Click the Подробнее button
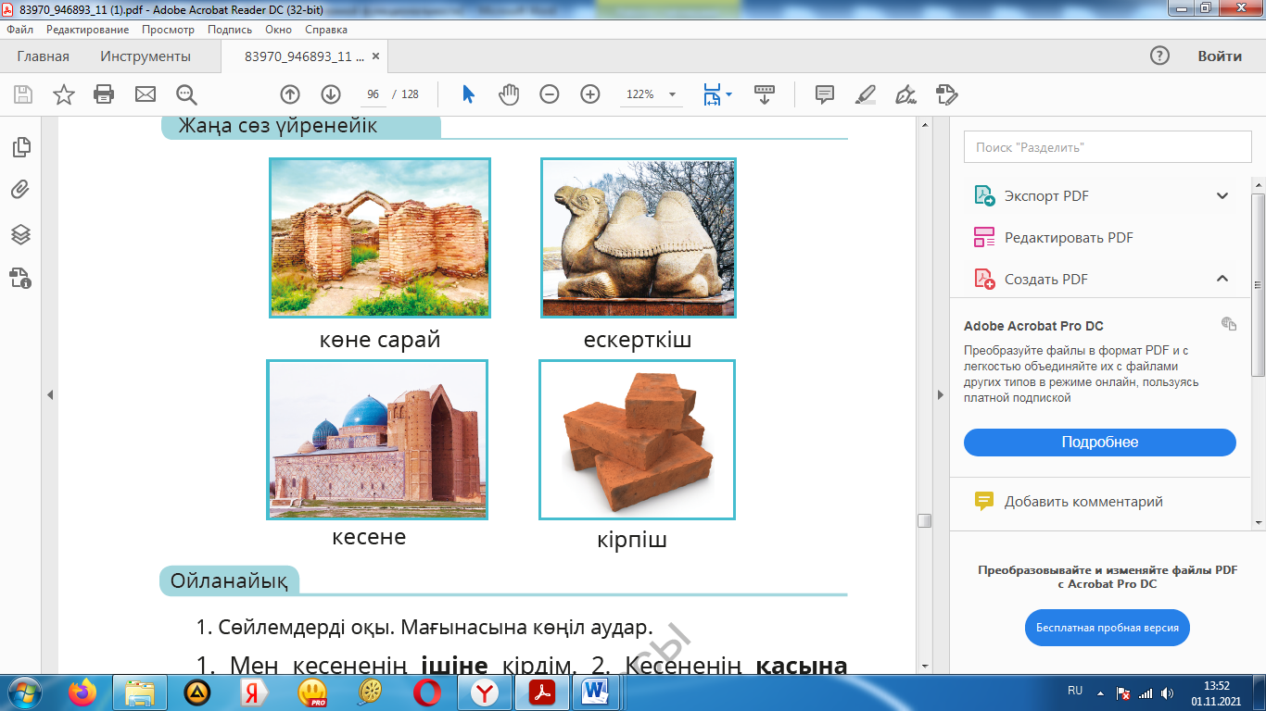 coord(1099,443)
